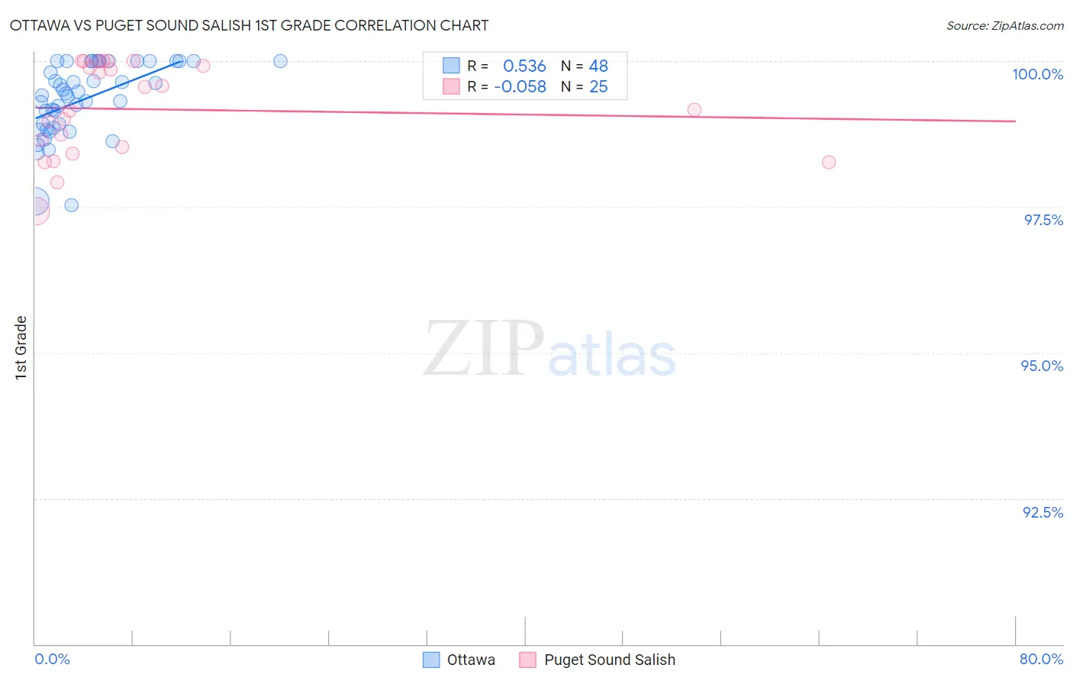Image resolution: width=1073 pixels, height=681 pixels.
Task: Click the lone blue point below 97.5% gridline
Action: click(x=71, y=205)
